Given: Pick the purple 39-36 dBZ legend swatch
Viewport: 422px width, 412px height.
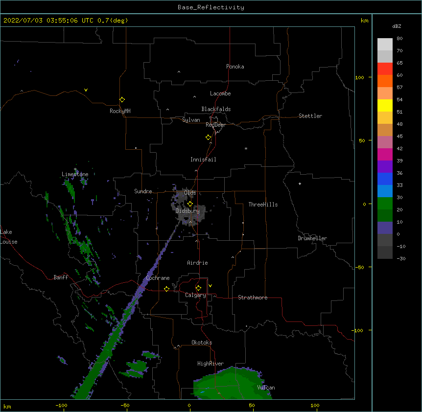Looking at the screenshot, I should tap(385, 167).
